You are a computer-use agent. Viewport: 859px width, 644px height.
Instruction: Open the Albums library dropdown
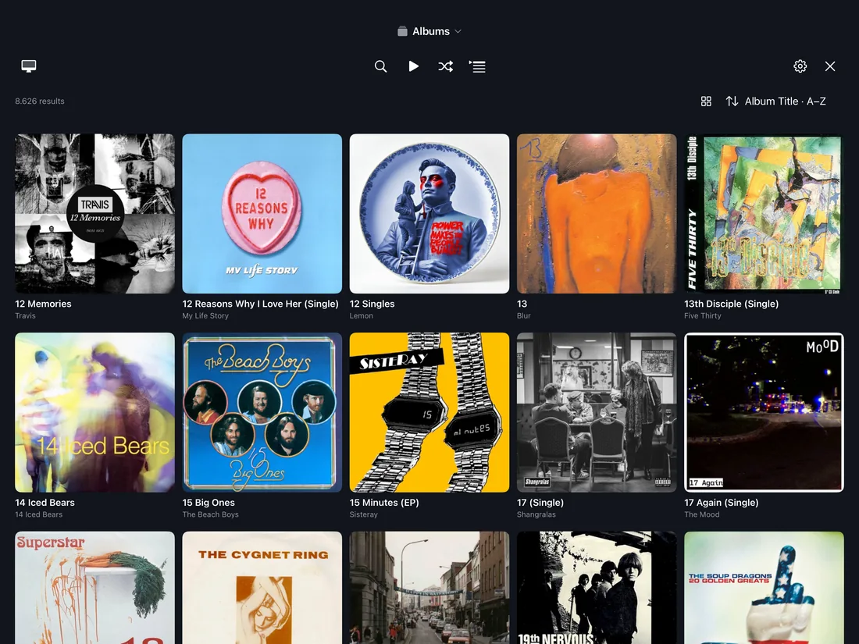tap(429, 31)
